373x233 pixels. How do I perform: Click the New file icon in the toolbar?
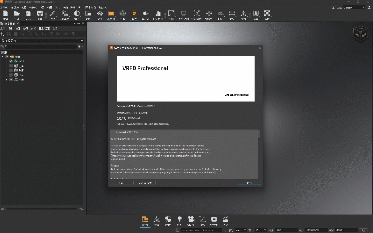[5, 13]
